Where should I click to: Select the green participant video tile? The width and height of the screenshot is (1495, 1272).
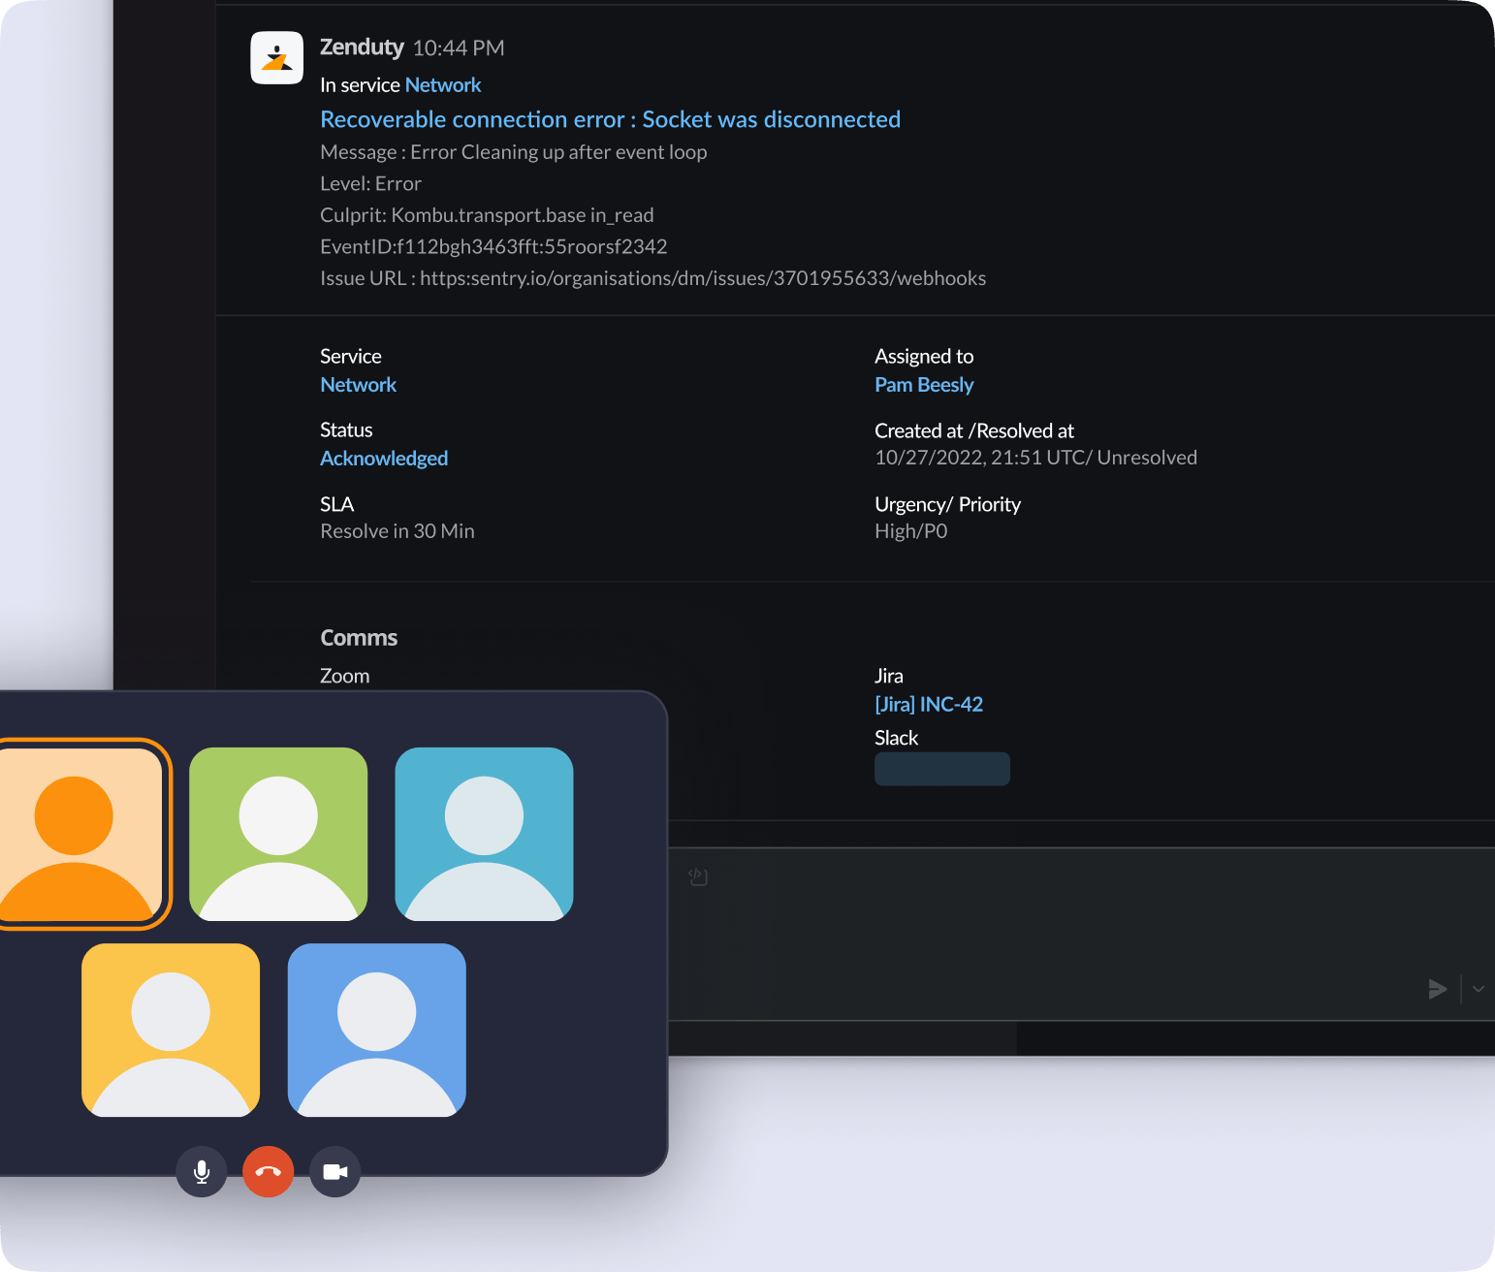tap(278, 834)
